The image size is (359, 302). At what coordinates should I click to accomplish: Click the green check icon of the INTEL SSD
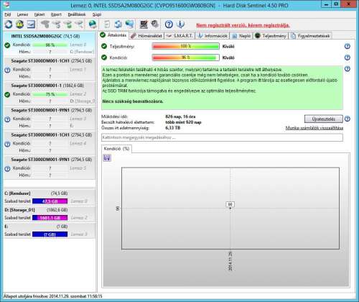point(7,45)
